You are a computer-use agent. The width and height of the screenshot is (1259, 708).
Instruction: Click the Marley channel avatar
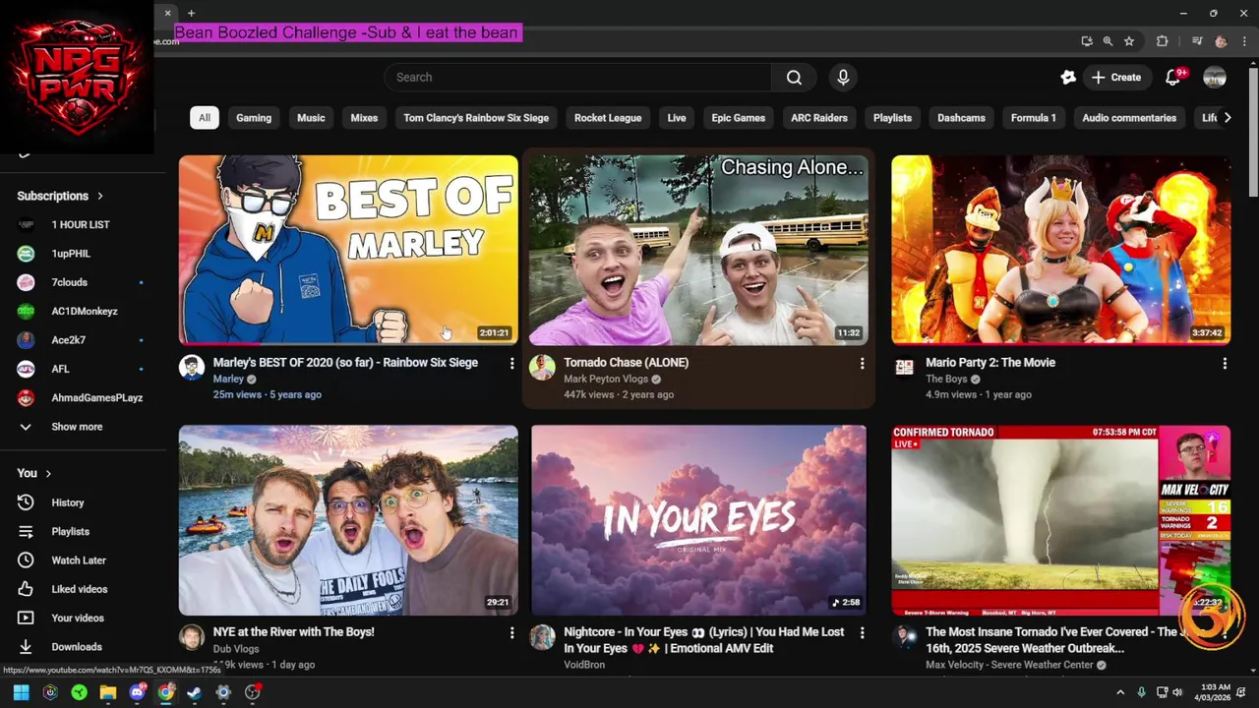(x=191, y=368)
